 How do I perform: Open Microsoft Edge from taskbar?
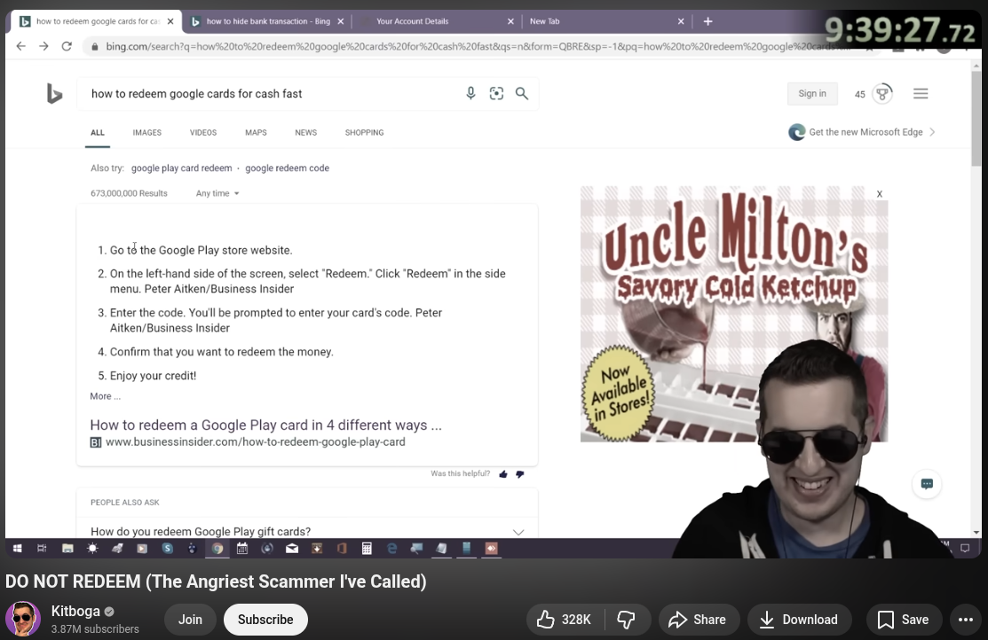[392, 549]
